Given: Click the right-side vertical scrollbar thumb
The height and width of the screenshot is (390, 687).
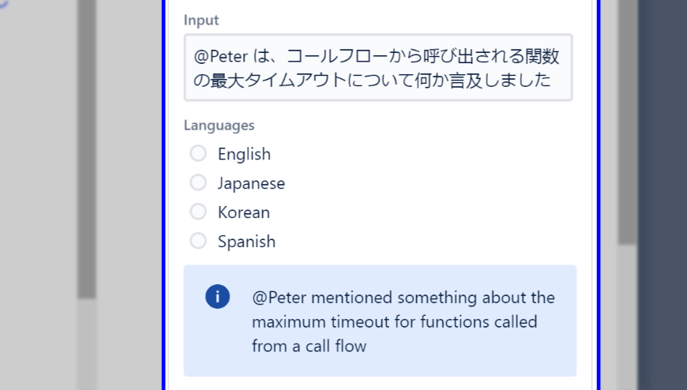Looking at the screenshot, I should [627, 118].
